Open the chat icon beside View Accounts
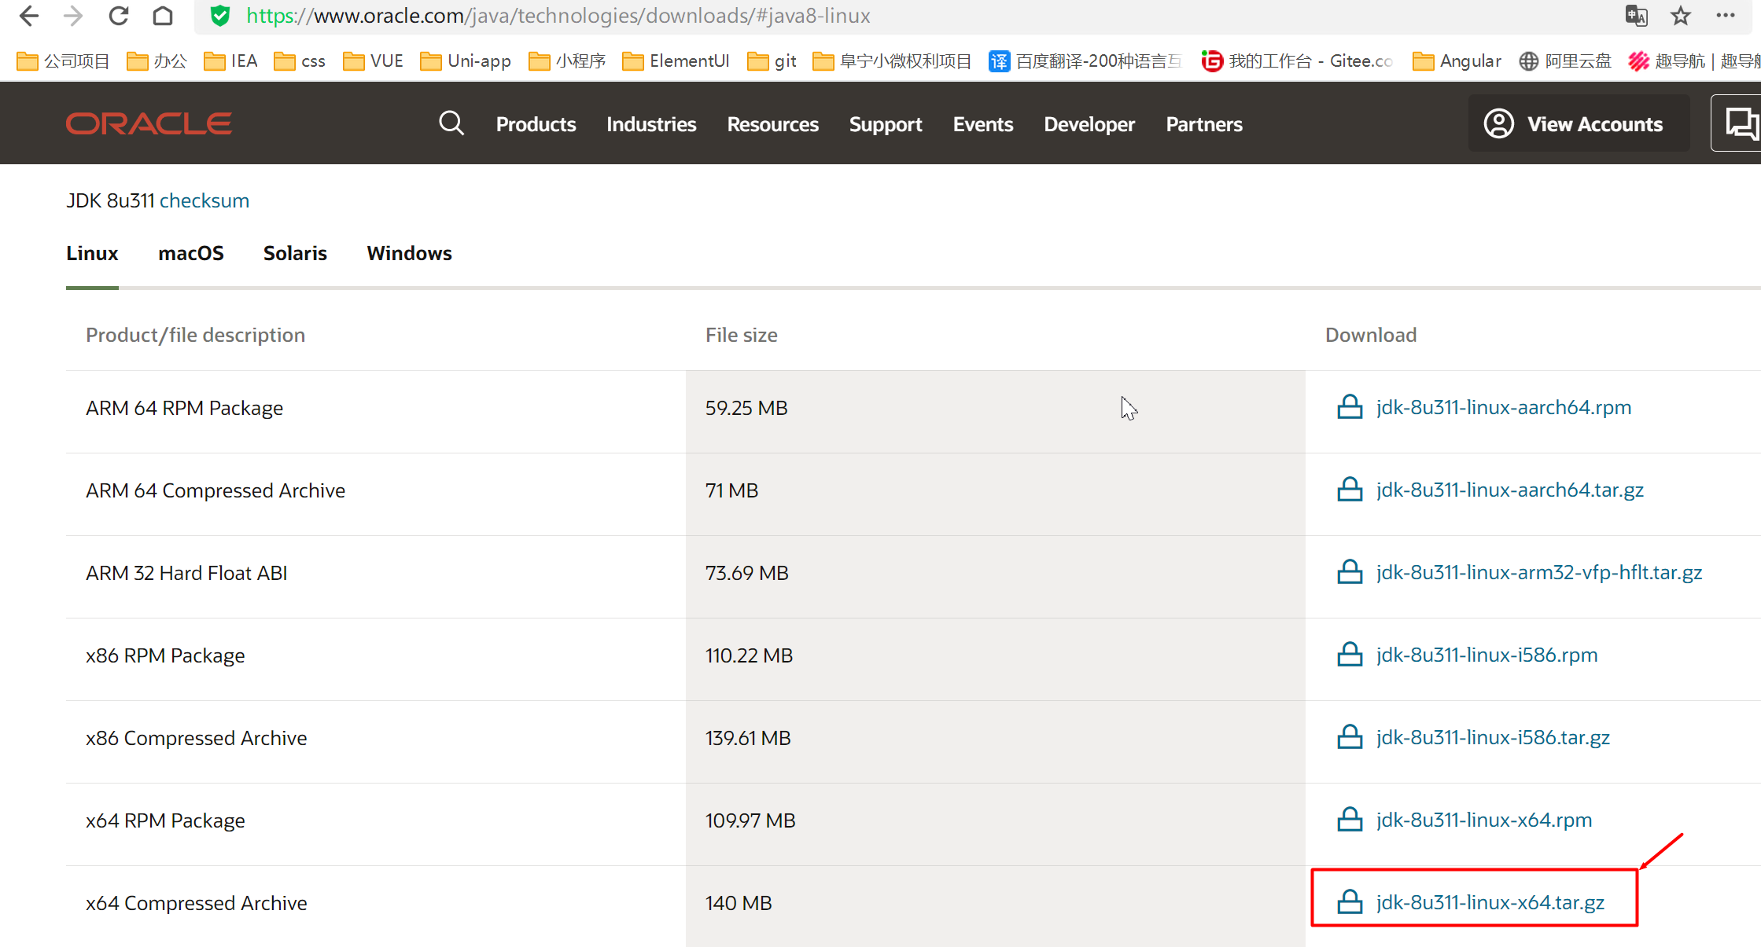The height and width of the screenshot is (947, 1761). [1740, 123]
